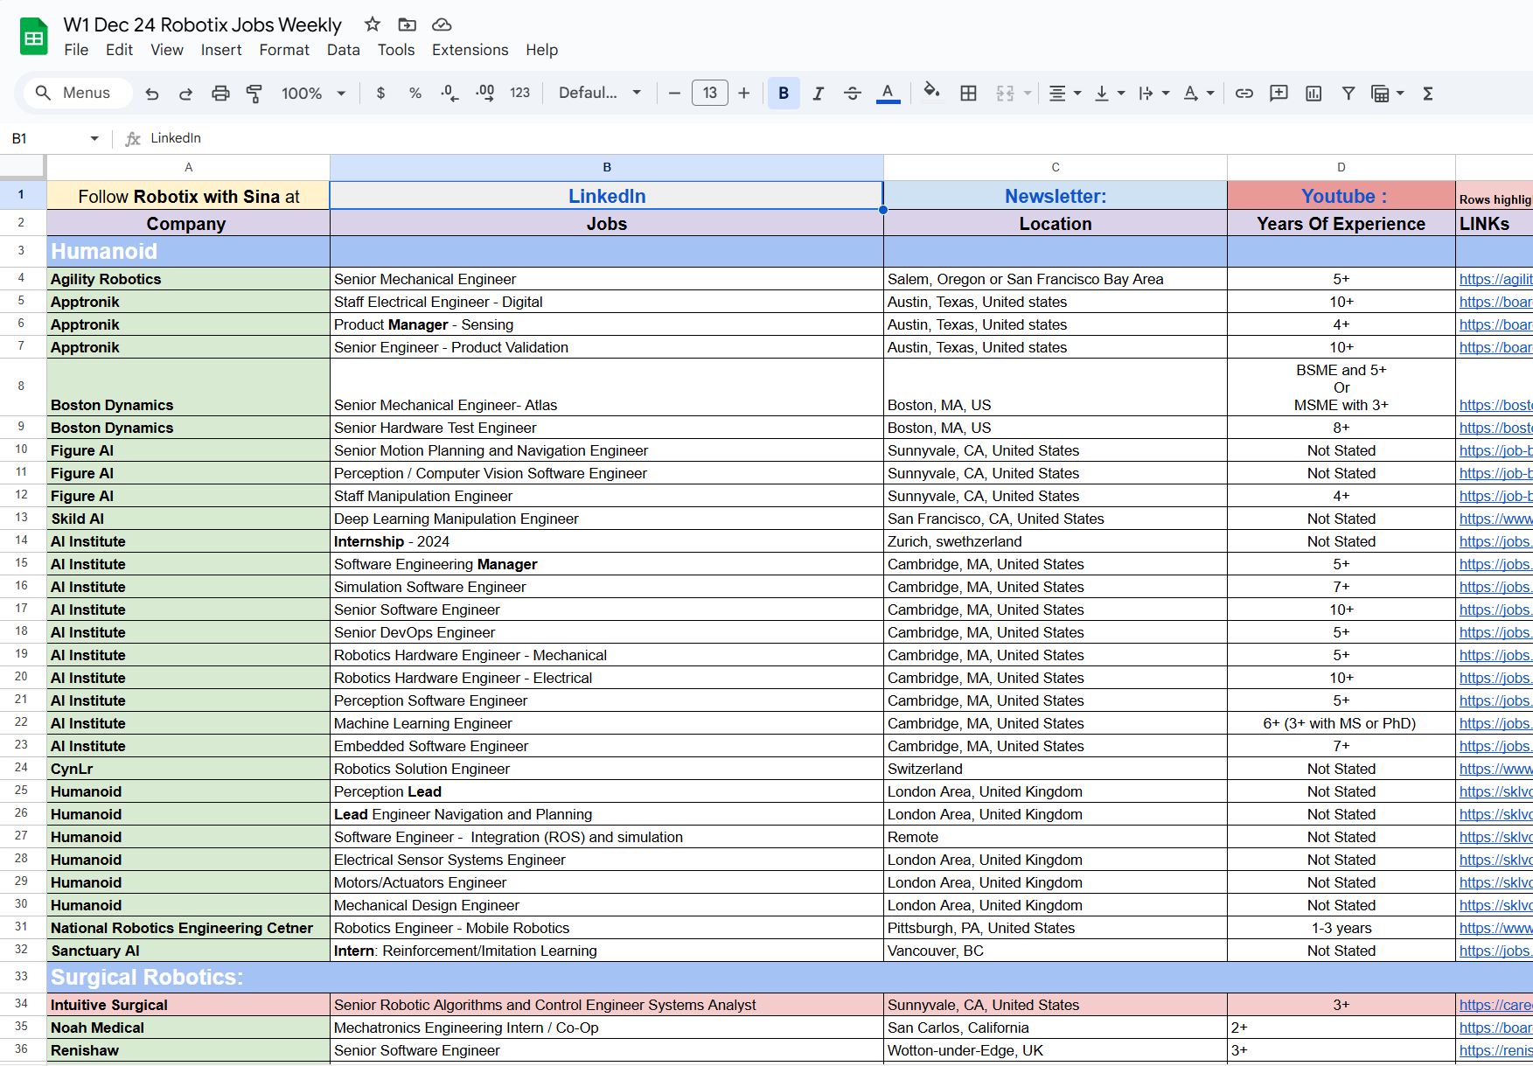This screenshot has width=1533, height=1066.
Task: Select the Boston Dynamics cell in row 9
Action: point(188,428)
